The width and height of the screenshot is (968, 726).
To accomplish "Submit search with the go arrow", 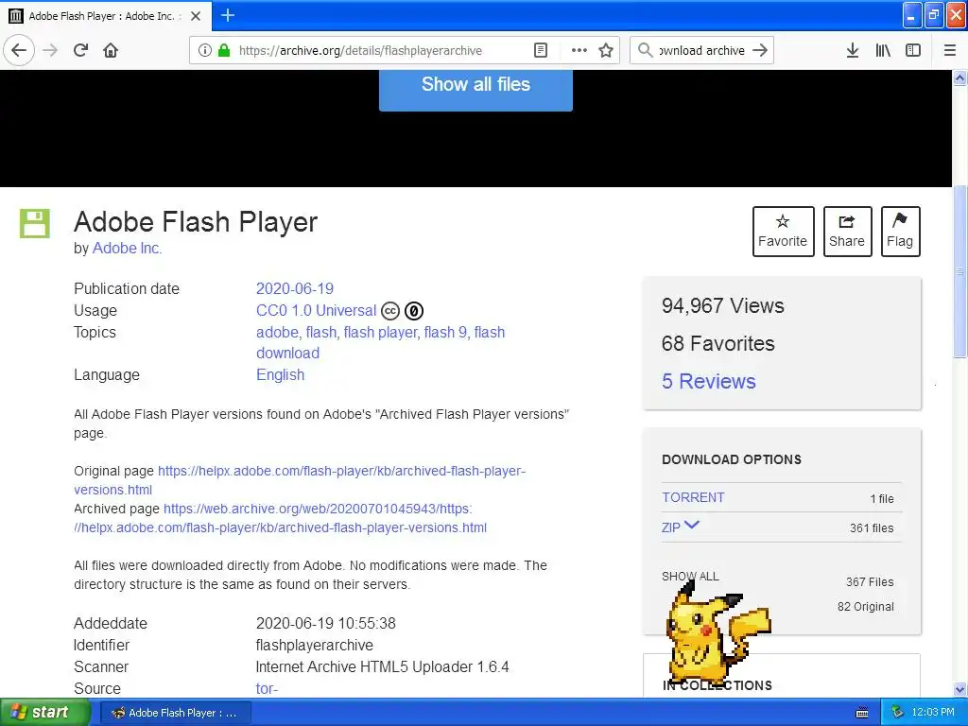I will click(760, 50).
